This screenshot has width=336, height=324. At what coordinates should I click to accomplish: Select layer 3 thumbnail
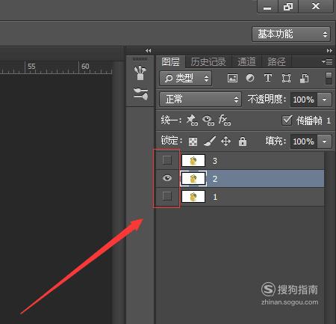point(193,160)
